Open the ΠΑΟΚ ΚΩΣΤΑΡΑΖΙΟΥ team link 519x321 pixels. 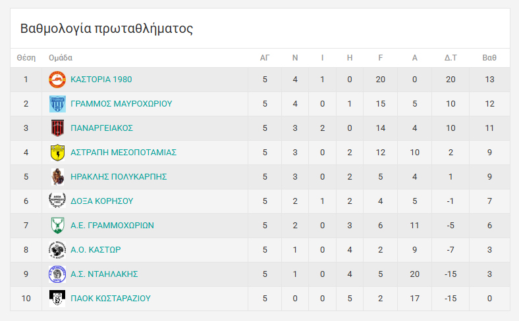pyautogui.click(x=111, y=299)
